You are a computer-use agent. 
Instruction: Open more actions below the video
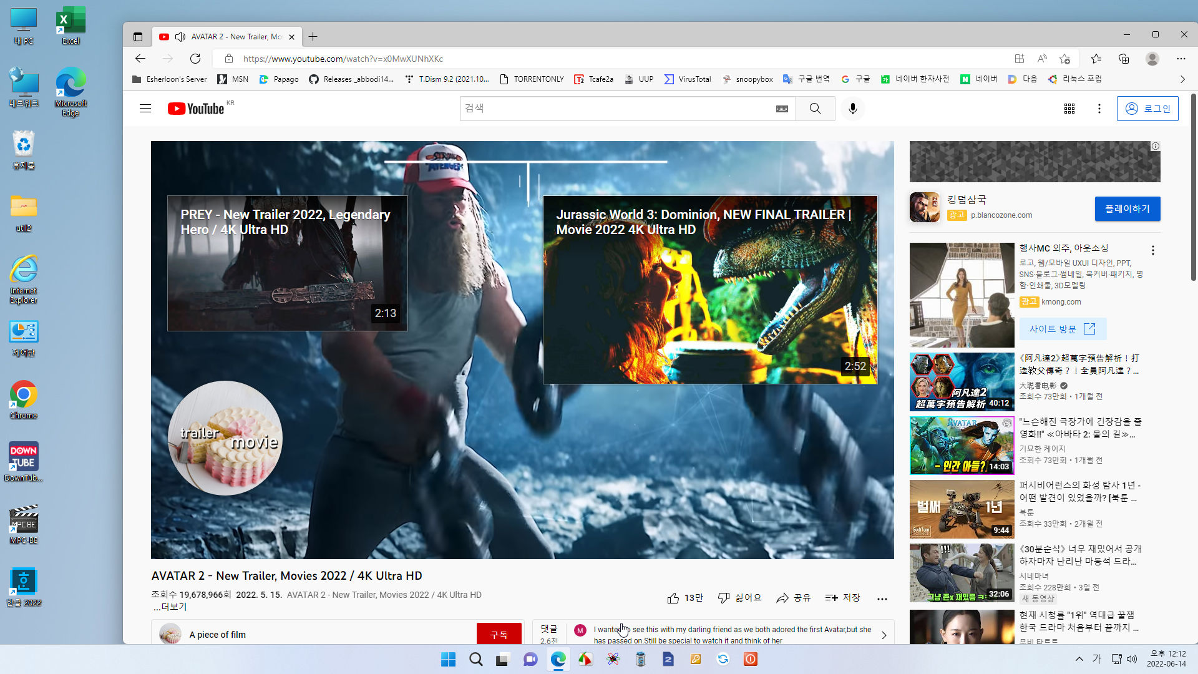(882, 598)
